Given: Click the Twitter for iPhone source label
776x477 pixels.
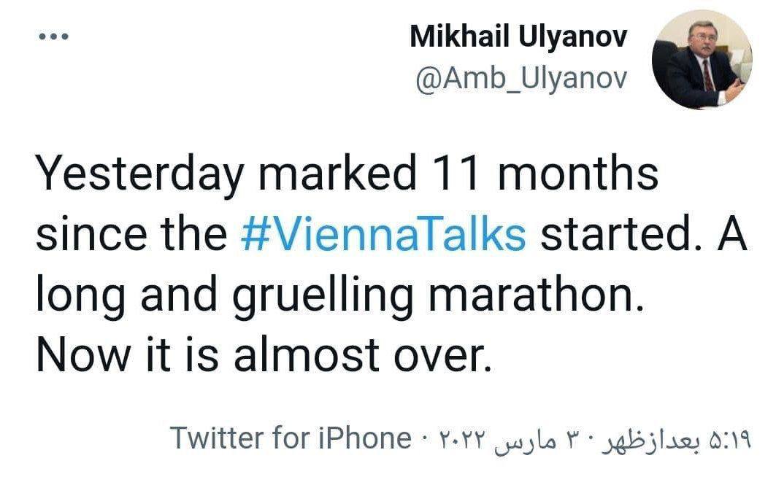Looking at the screenshot, I should (290, 438).
